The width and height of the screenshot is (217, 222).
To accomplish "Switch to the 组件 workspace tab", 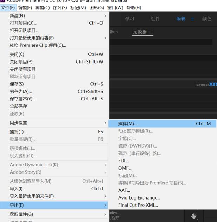I will (x=155, y=19).
